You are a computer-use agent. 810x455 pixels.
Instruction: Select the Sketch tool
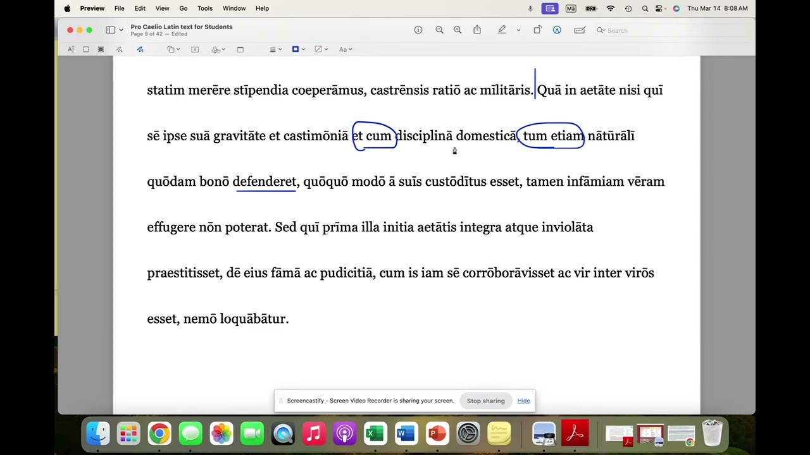119,49
